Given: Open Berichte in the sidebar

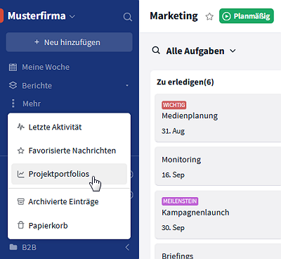Looking at the screenshot, I should [x=37, y=86].
